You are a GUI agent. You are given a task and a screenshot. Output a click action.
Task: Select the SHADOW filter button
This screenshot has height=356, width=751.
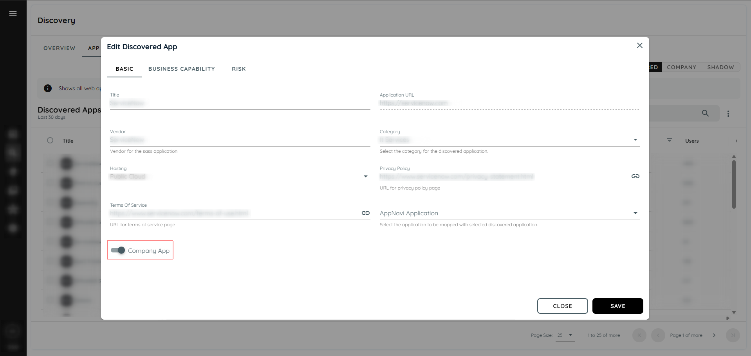pyautogui.click(x=720, y=67)
